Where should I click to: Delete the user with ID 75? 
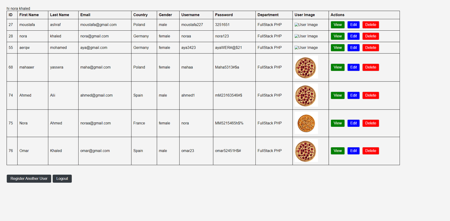370,123
